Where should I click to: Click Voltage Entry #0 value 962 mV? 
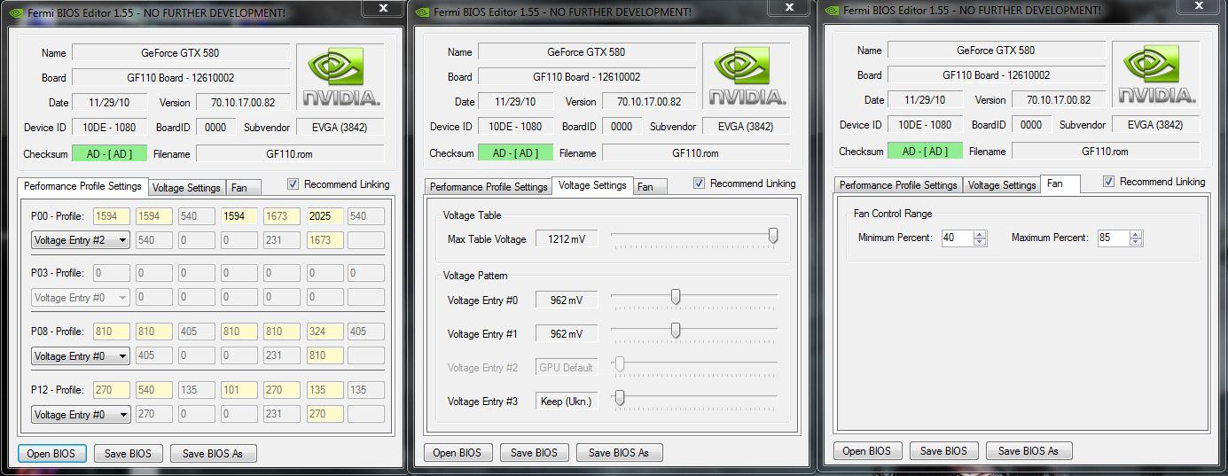point(567,300)
